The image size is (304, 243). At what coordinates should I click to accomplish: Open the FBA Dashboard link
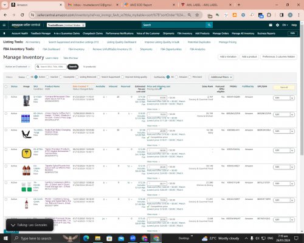(x=51, y=49)
